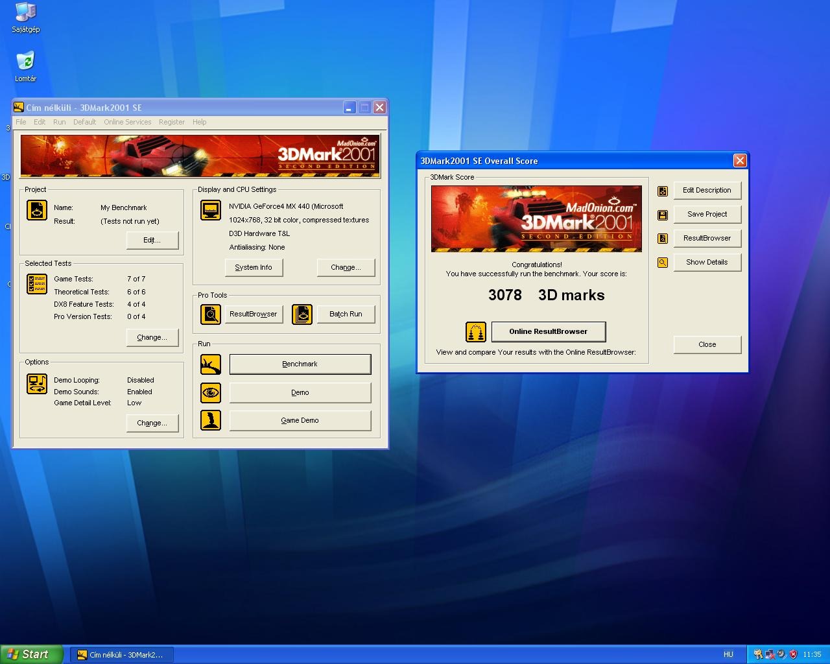Viewport: 830px width, 664px height.
Task: Click the '7 of 7' Game Tests value
Action: [x=136, y=279]
